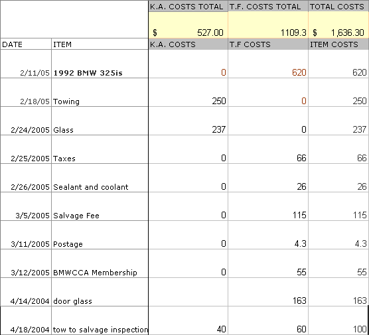The height and width of the screenshot is (335, 369).
Task: Click the 1992 BMW 325is item cell
Action: [100, 64]
